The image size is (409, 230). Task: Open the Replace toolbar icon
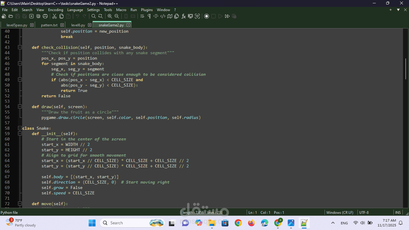101,16
